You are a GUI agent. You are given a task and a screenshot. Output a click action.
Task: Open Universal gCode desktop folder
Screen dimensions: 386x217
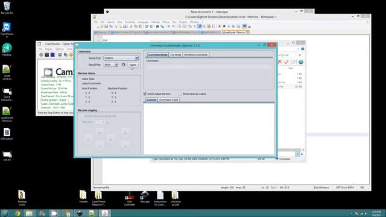click(x=176, y=198)
